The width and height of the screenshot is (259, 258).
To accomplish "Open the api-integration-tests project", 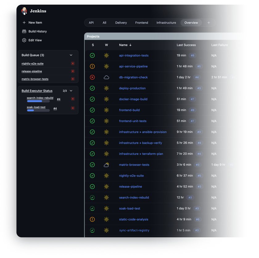I will [134, 55].
